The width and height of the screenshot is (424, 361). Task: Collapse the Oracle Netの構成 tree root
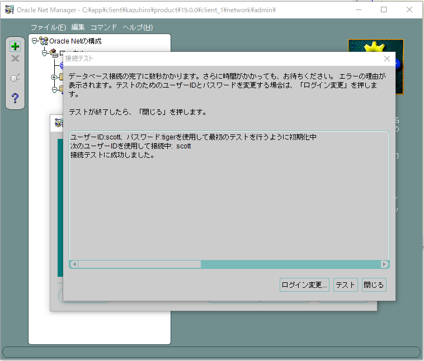(35, 41)
